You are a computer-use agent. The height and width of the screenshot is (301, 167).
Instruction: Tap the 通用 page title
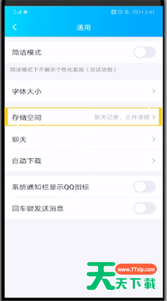coord(83,28)
